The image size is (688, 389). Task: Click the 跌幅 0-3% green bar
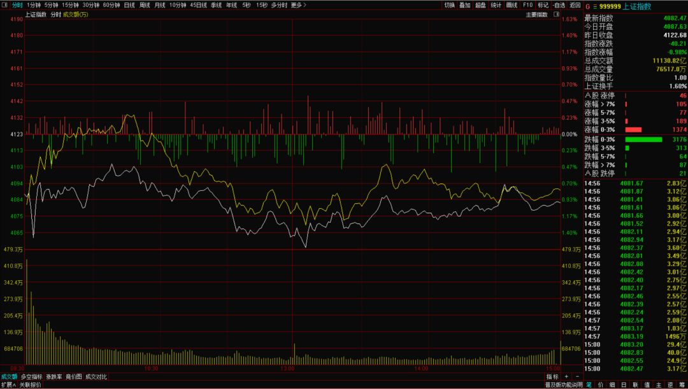(x=643, y=139)
